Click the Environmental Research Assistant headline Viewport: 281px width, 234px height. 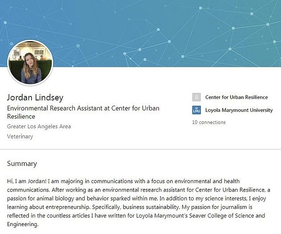click(83, 108)
